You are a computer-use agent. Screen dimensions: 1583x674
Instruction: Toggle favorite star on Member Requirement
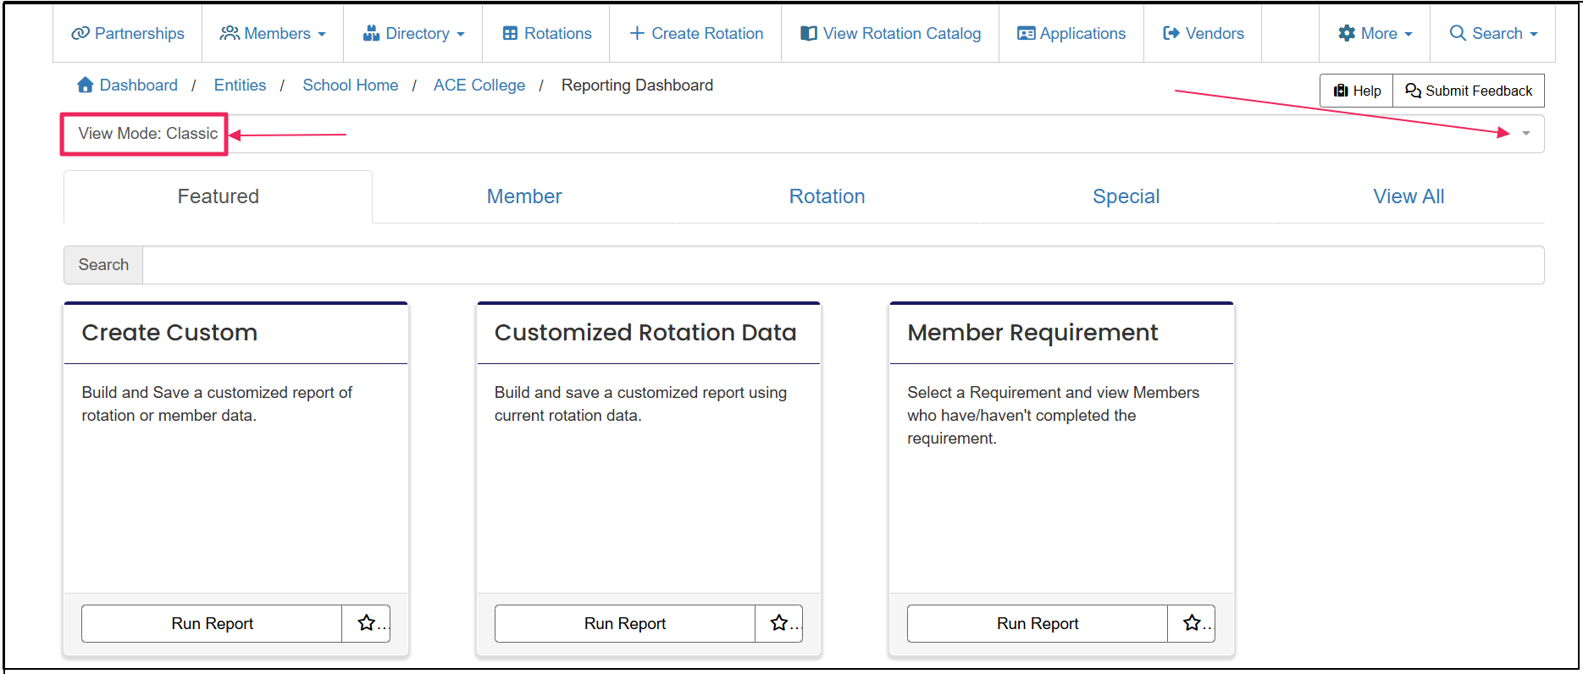click(1192, 623)
